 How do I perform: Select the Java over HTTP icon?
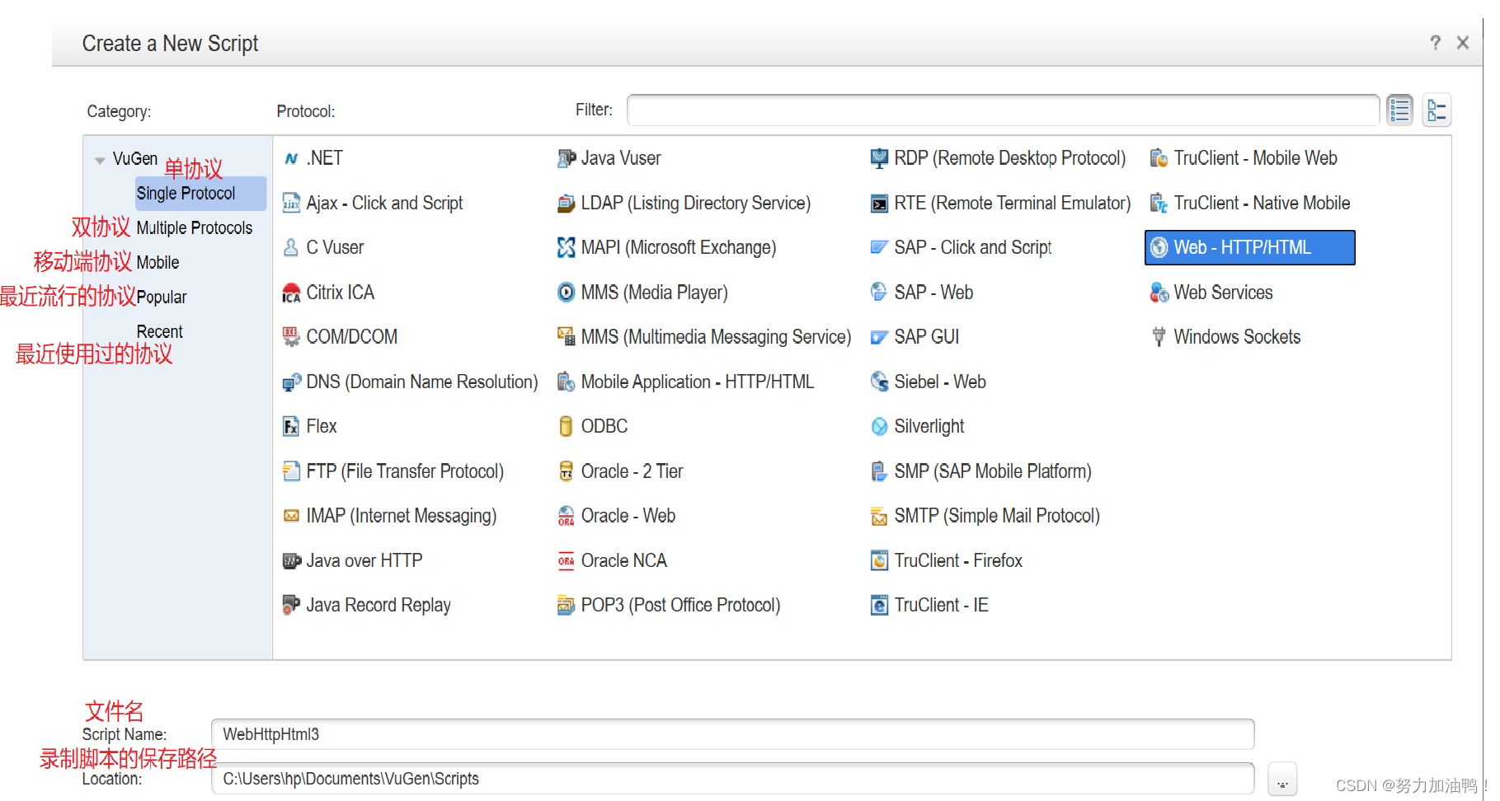[x=291, y=560]
